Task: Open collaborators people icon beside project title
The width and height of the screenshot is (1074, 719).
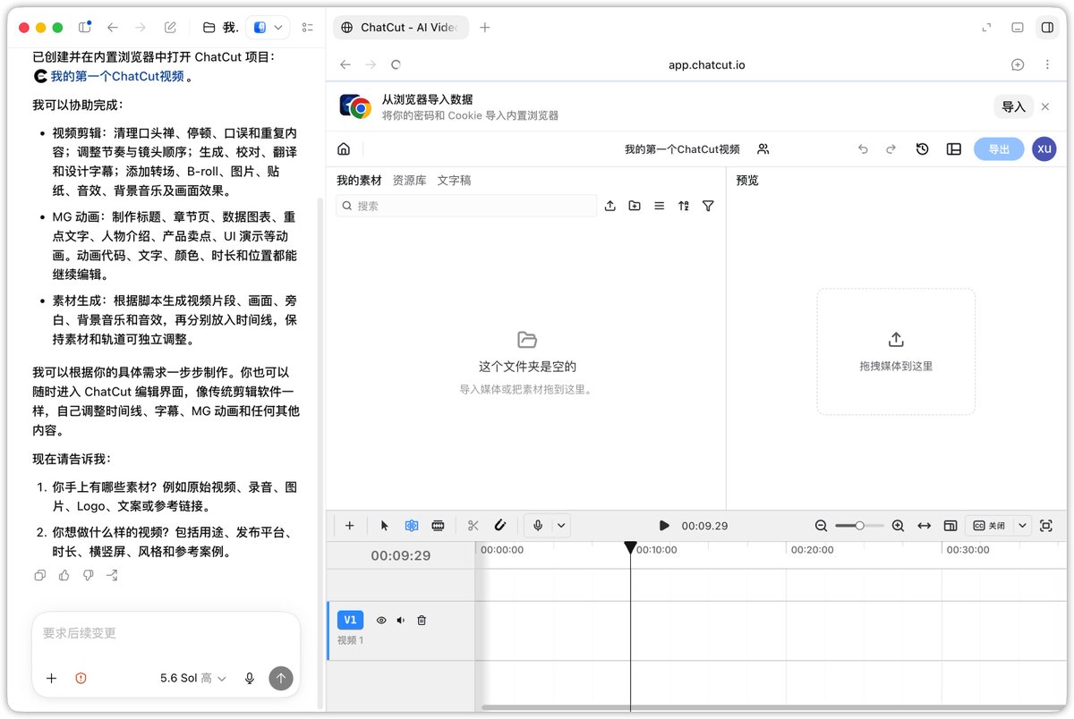Action: point(763,149)
